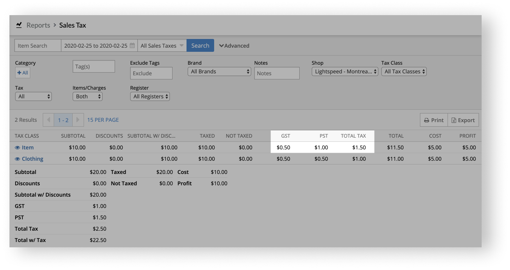The image size is (510, 270).
Task: Click the Search button
Action: (200, 46)
